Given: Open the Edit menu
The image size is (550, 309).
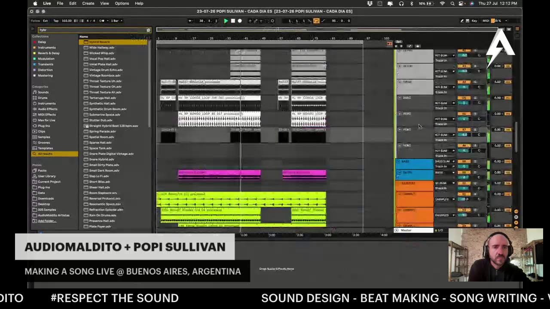Looking at the screenshot, I should (73, 3).
